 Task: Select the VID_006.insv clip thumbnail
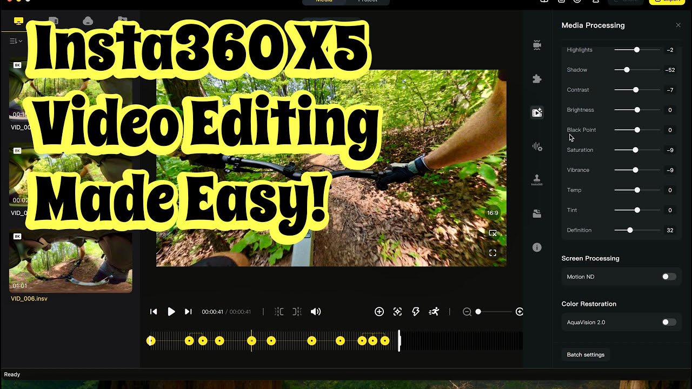[x=71, y=261]
